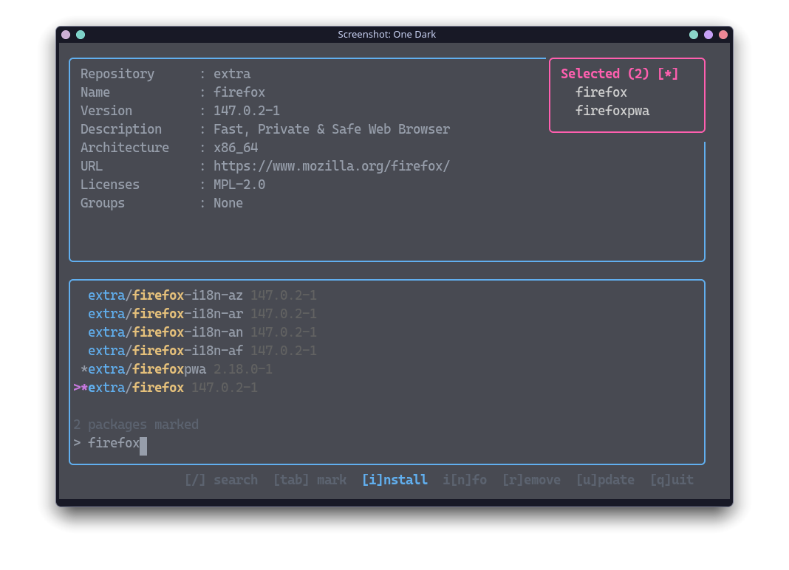Open i[n]fo for the current package

coord(465,479)
